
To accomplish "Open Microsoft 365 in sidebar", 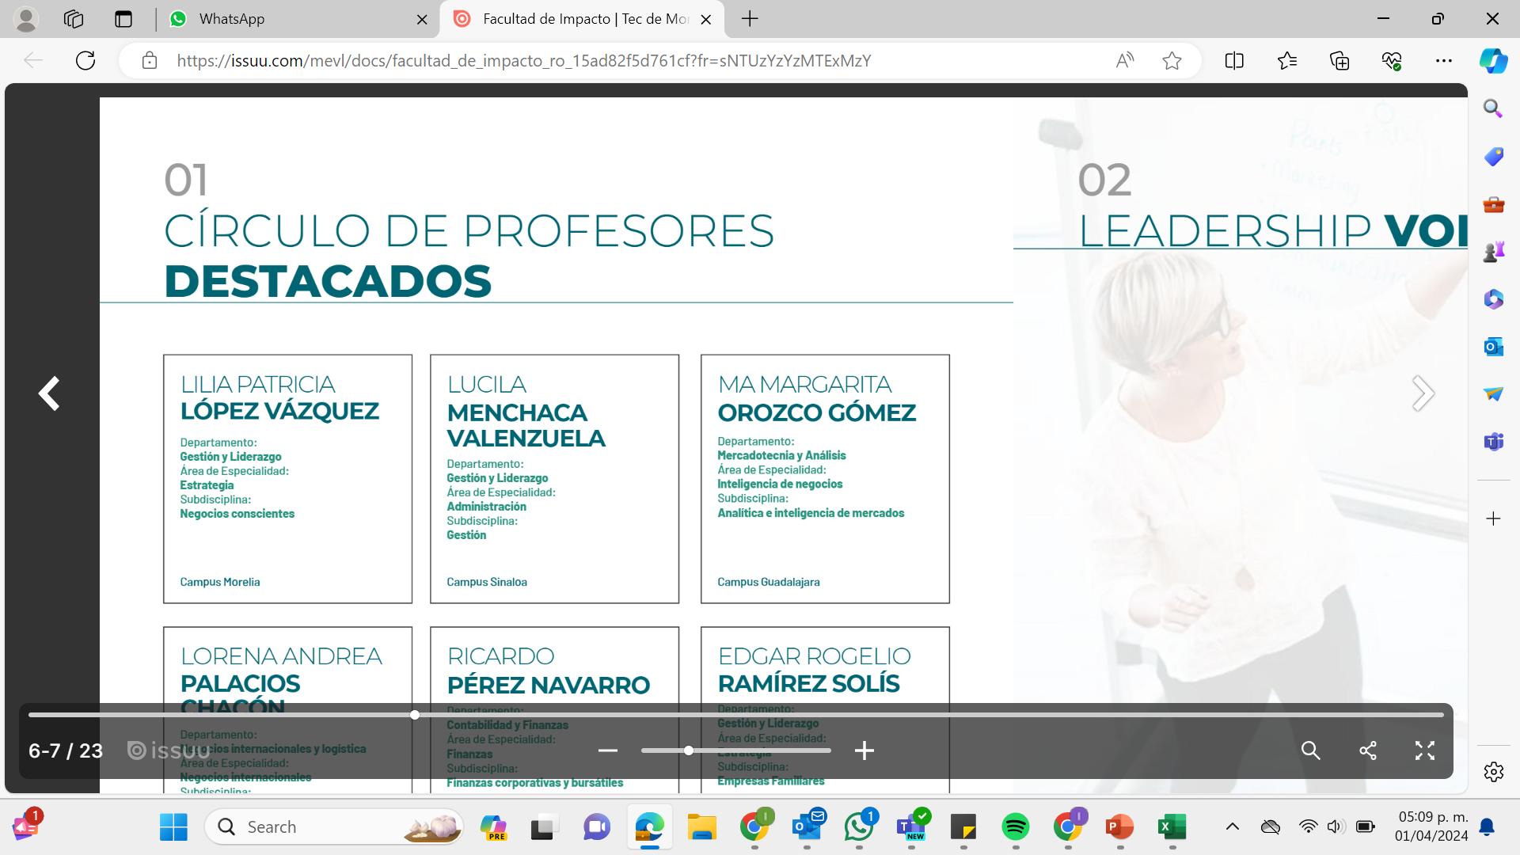I will [x=1493, y=299].
